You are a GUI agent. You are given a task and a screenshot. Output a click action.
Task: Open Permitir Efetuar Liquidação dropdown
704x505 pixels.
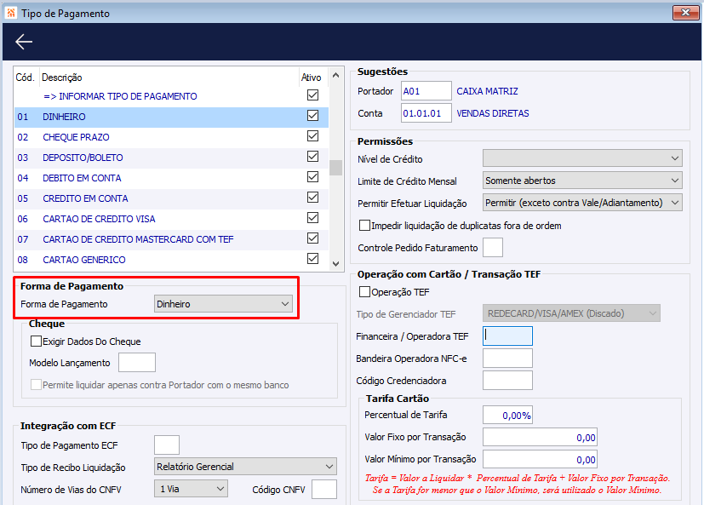click(x=582, y=202)
